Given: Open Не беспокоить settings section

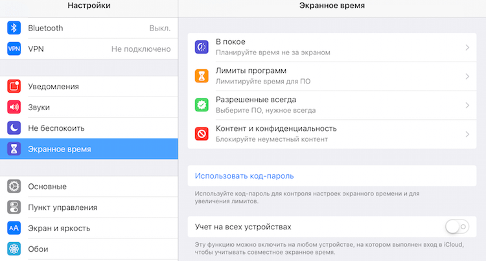Looking at the screenshot, I should coord(89,128).
